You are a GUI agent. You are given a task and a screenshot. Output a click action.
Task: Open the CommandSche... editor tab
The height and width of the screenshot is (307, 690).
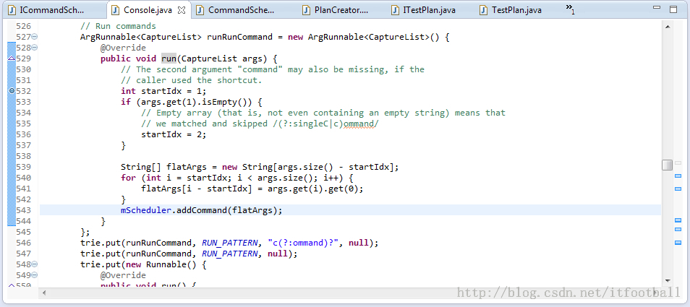tap(240, 9)
